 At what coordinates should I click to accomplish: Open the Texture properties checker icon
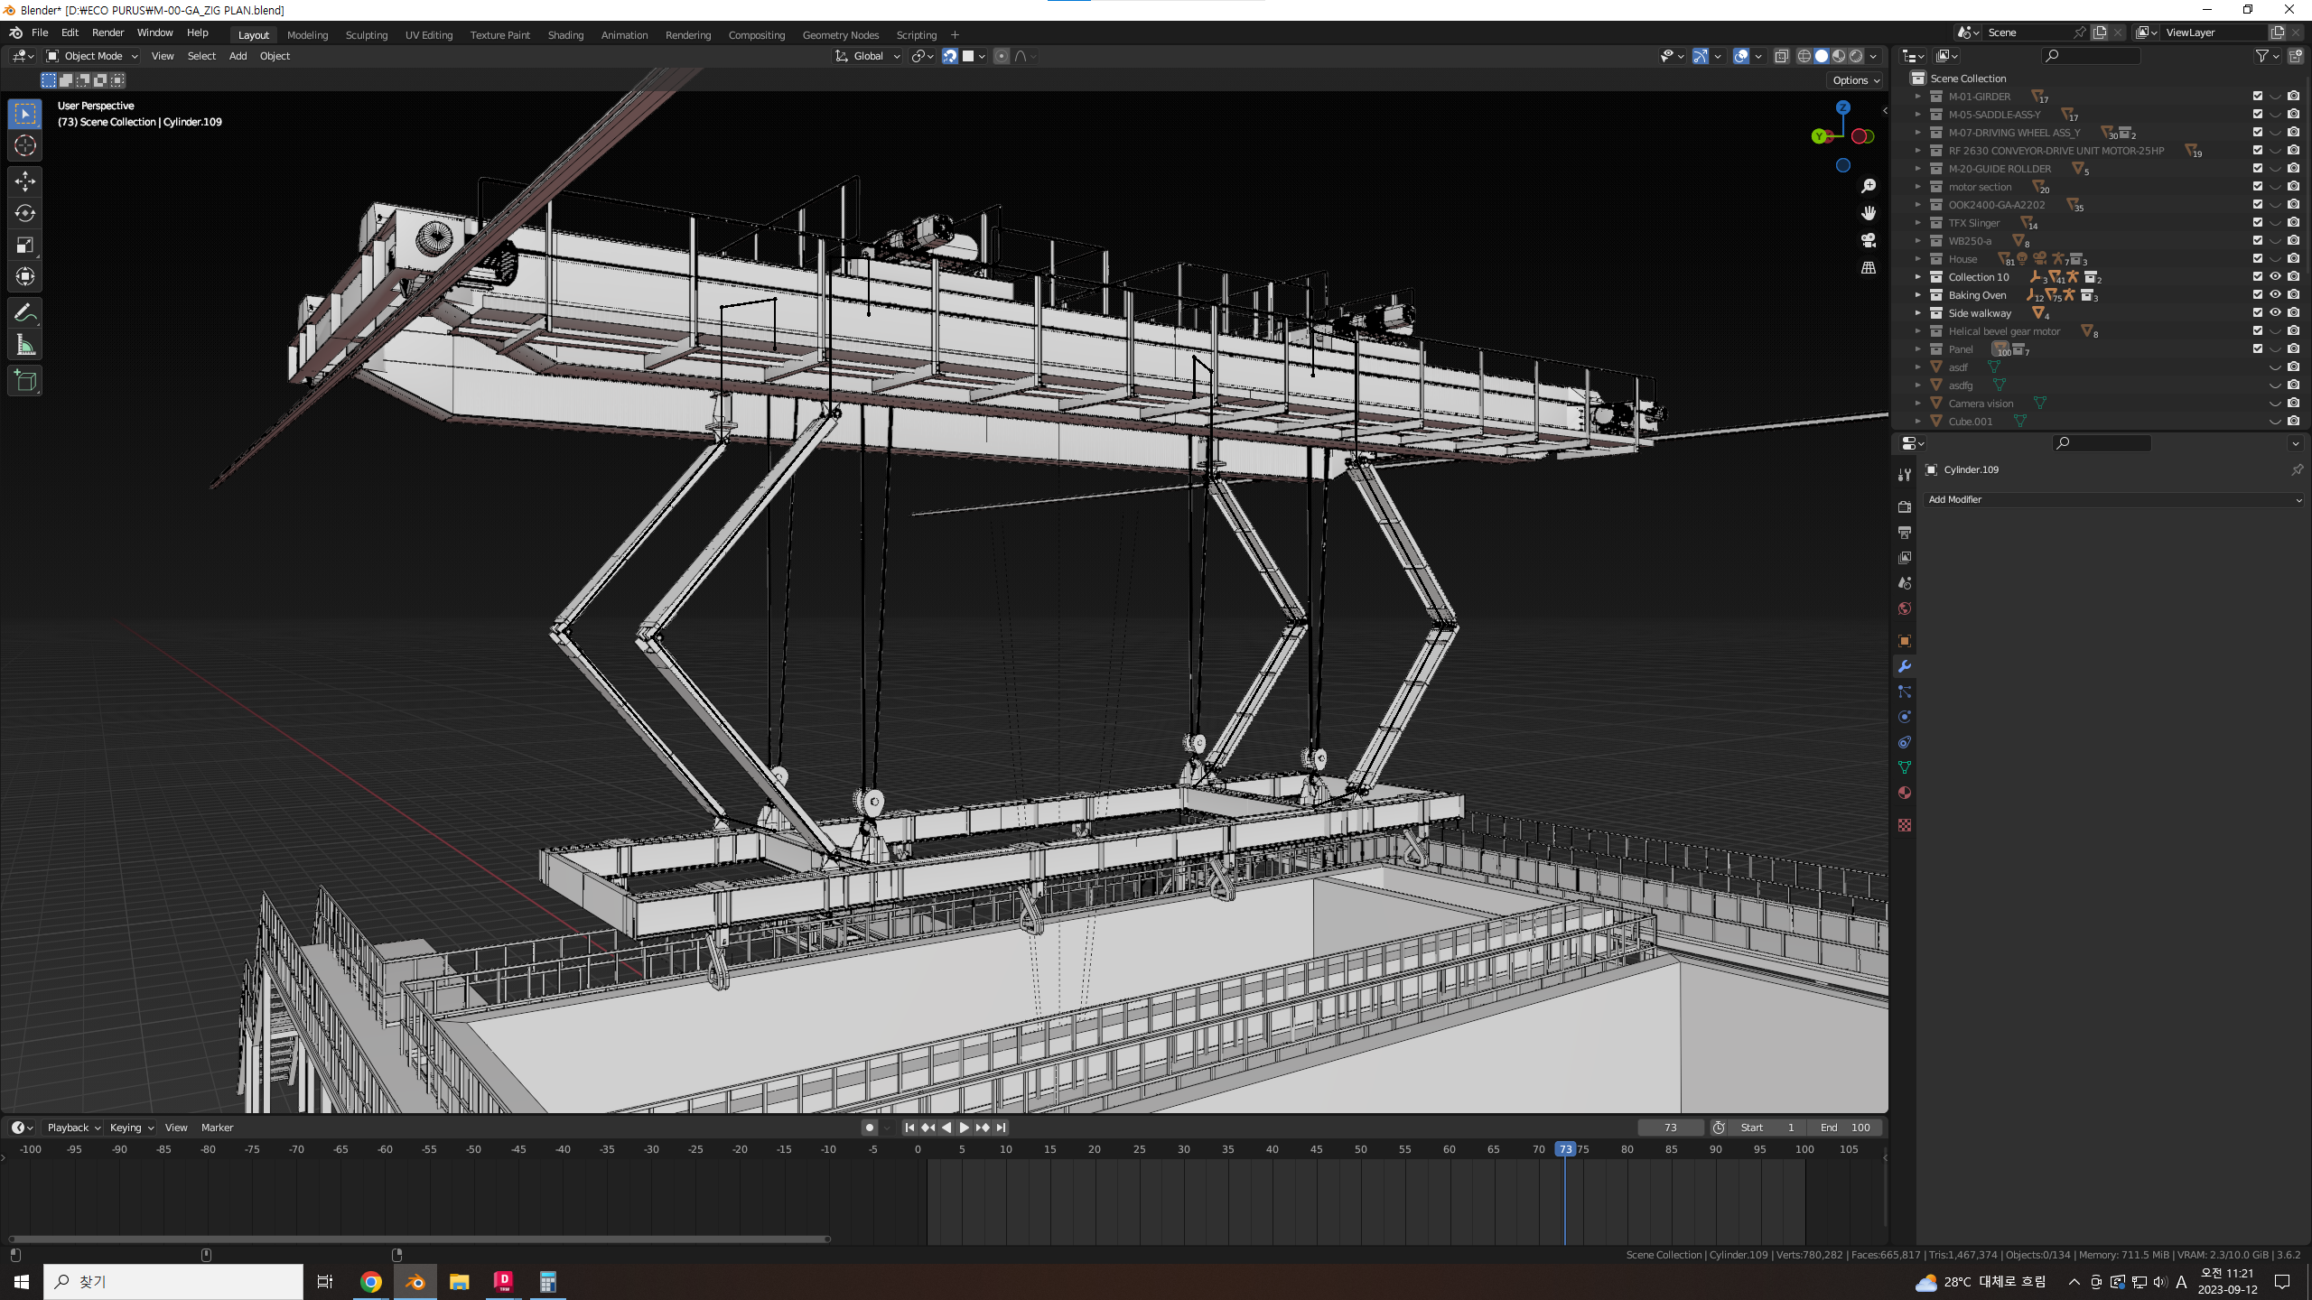(1905, 825)
